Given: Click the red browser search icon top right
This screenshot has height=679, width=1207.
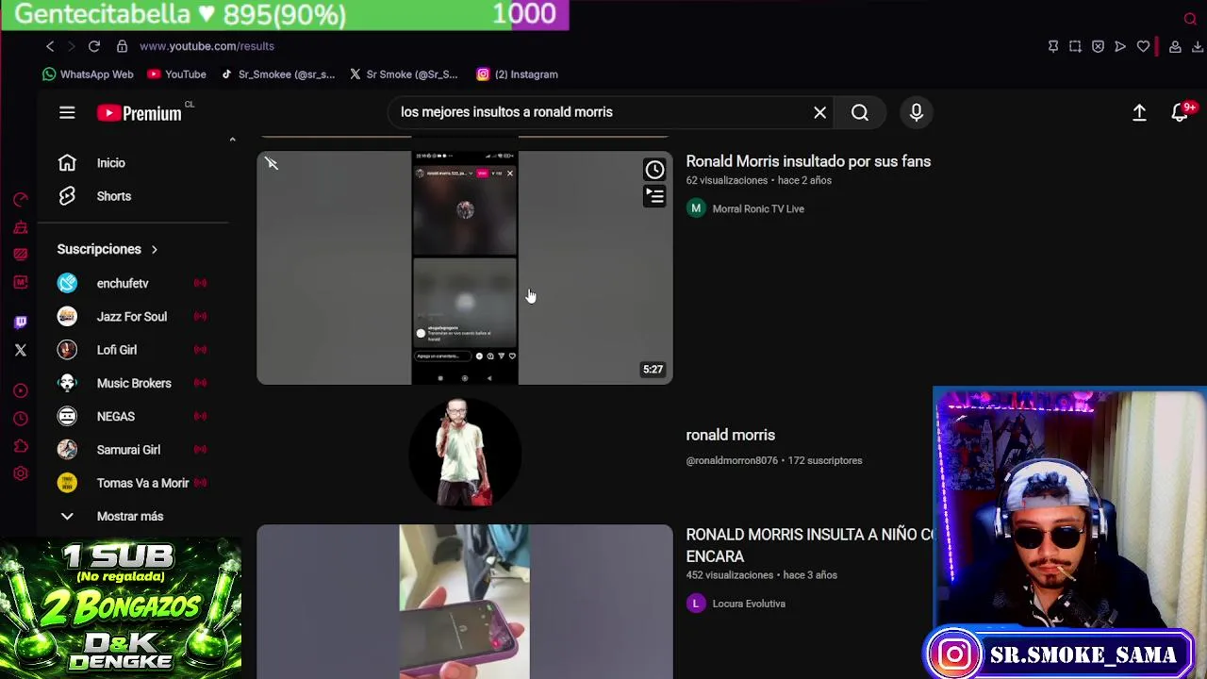Looking at the screenshot, I should 1190,19.
